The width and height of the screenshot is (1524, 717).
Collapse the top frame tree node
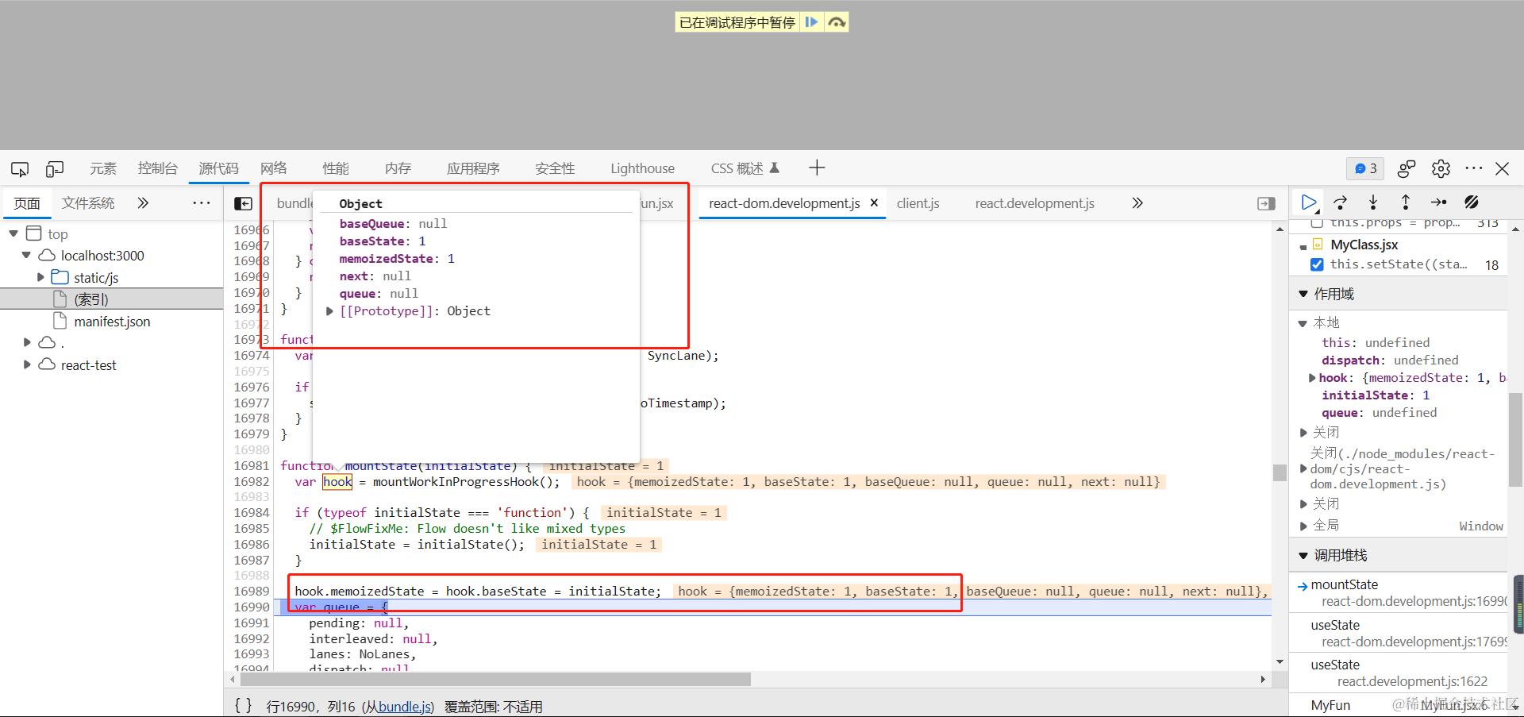point(13,233)
